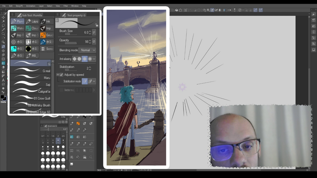Select the Zoom magnifier tool
This screenshot has width=317, height=178.
point(3,34)
